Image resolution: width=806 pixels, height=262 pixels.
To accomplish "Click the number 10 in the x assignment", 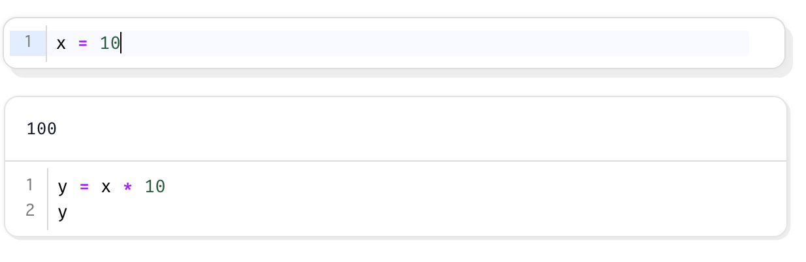I will 110,44.
